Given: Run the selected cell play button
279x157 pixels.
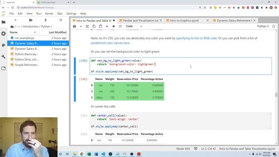Looking at the screenshot, I should click(107, 26).
